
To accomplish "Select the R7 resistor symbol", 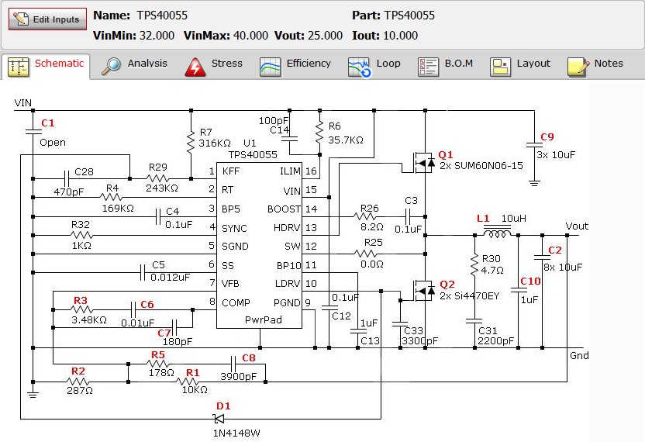I will click(191, 142).
